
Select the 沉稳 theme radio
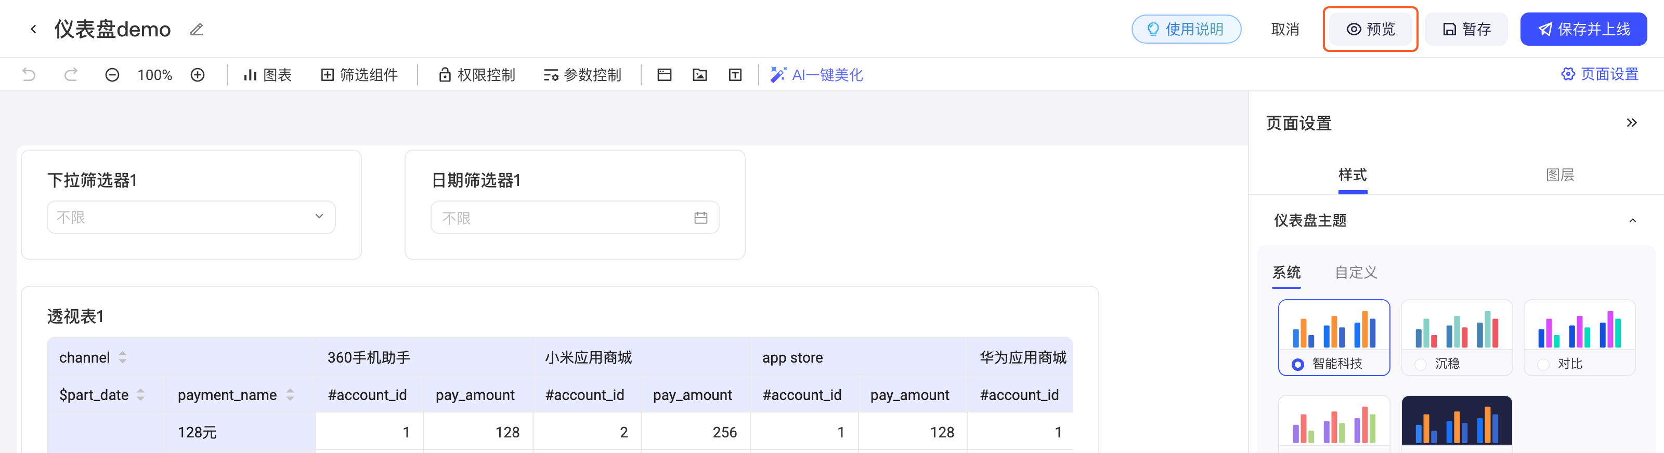pyautogui.click(x=1421, y=365)
